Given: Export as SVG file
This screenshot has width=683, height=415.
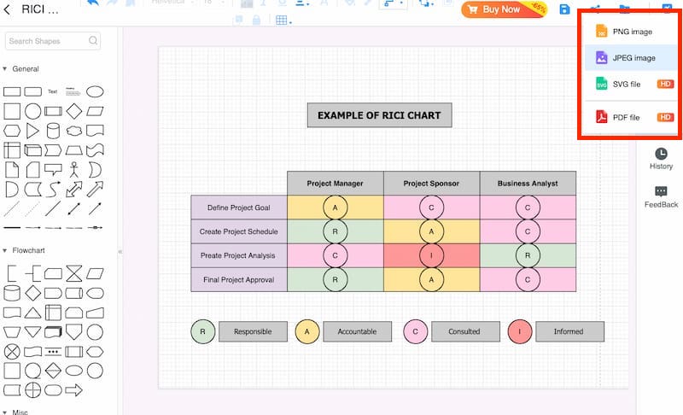Looking at the screenshot, I should (627, 84).
